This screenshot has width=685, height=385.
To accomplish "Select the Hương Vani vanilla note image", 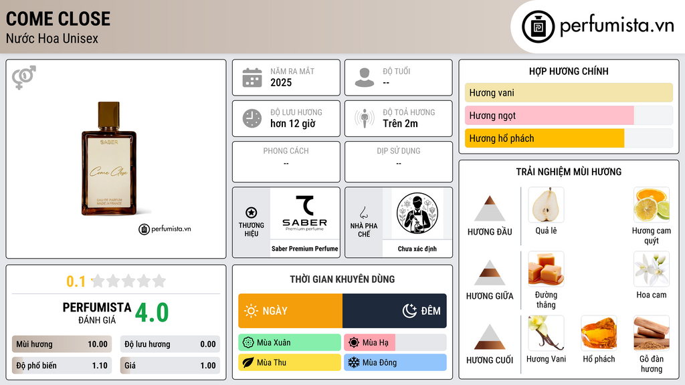I will coord(546,334).
